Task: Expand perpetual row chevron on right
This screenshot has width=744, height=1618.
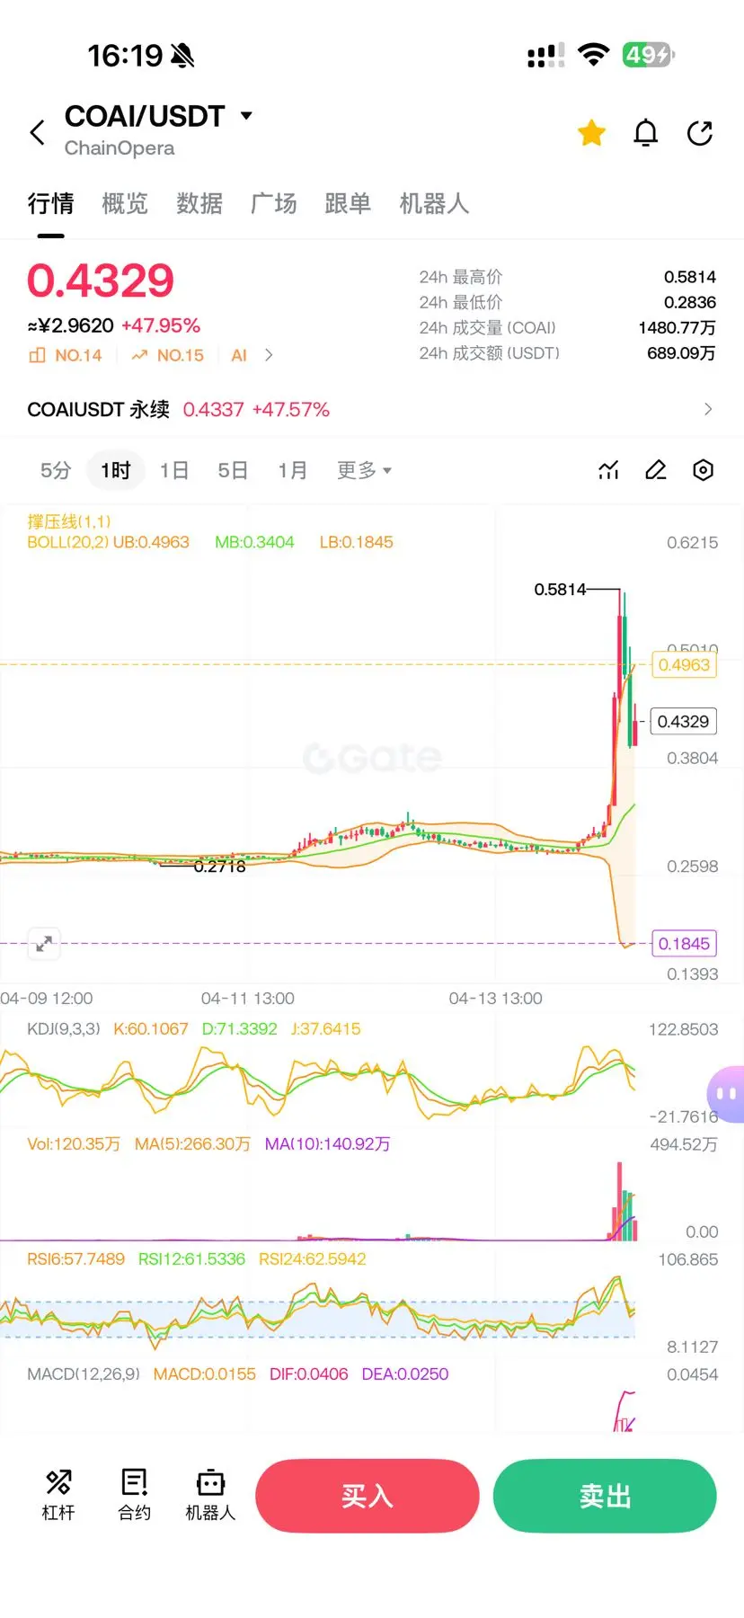Action: (708, 409)
